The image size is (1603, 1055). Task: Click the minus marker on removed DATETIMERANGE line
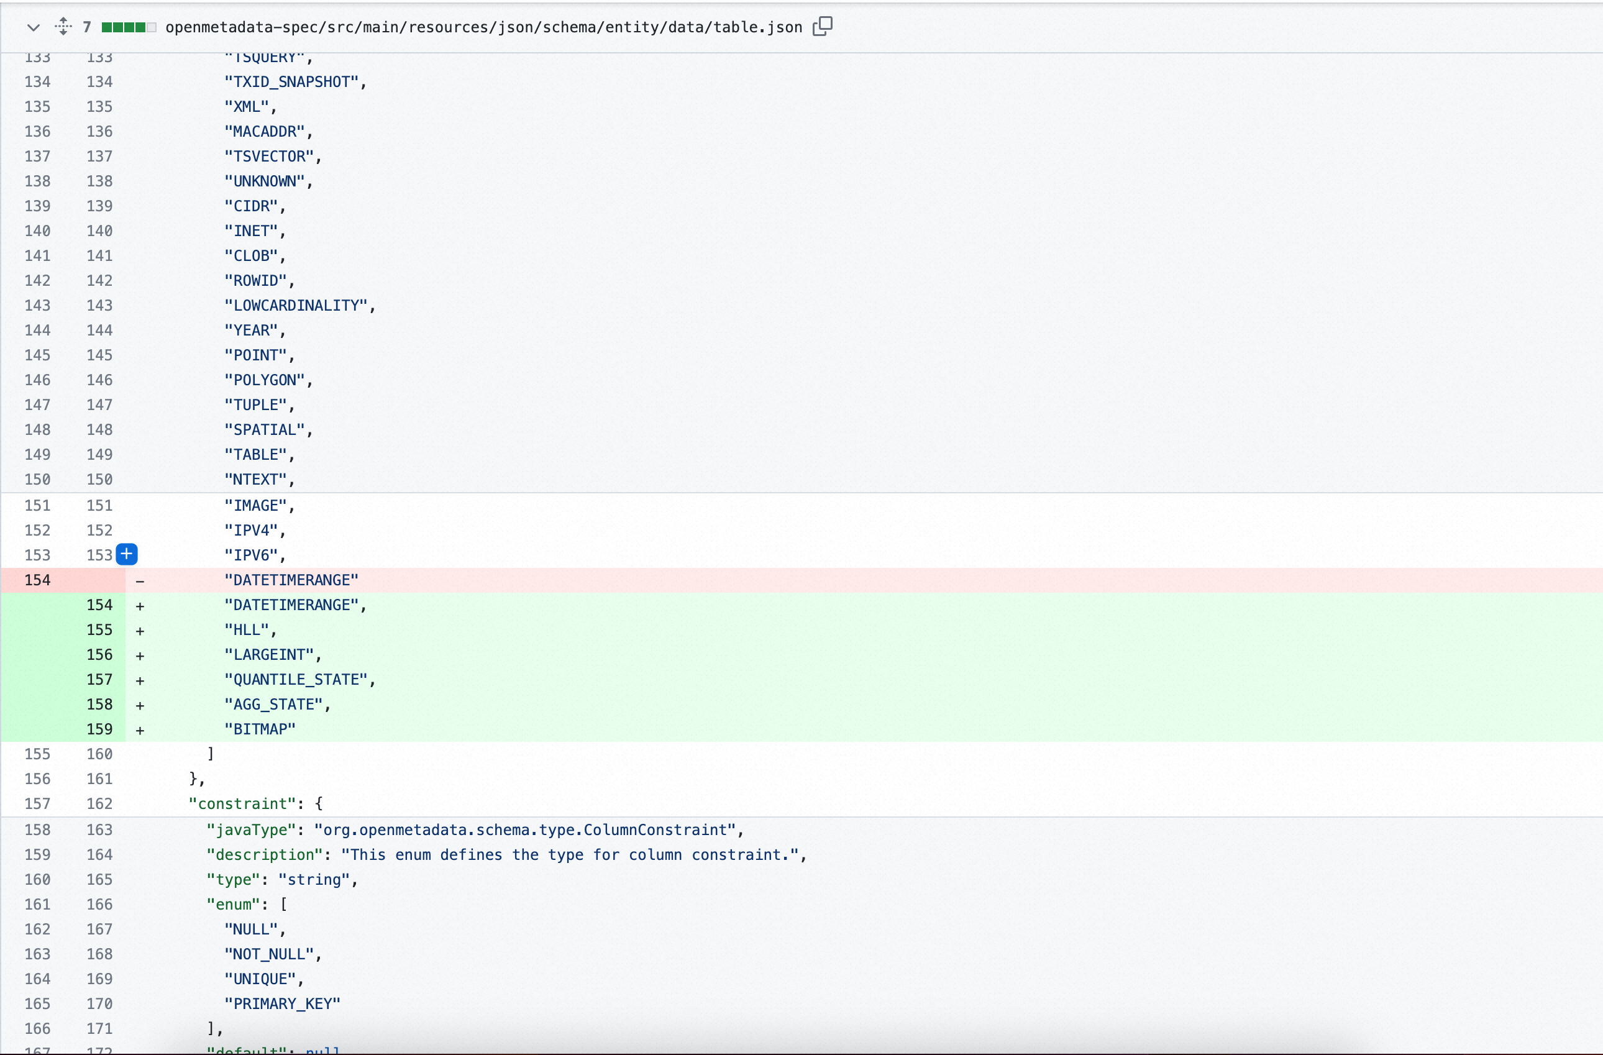140,581
